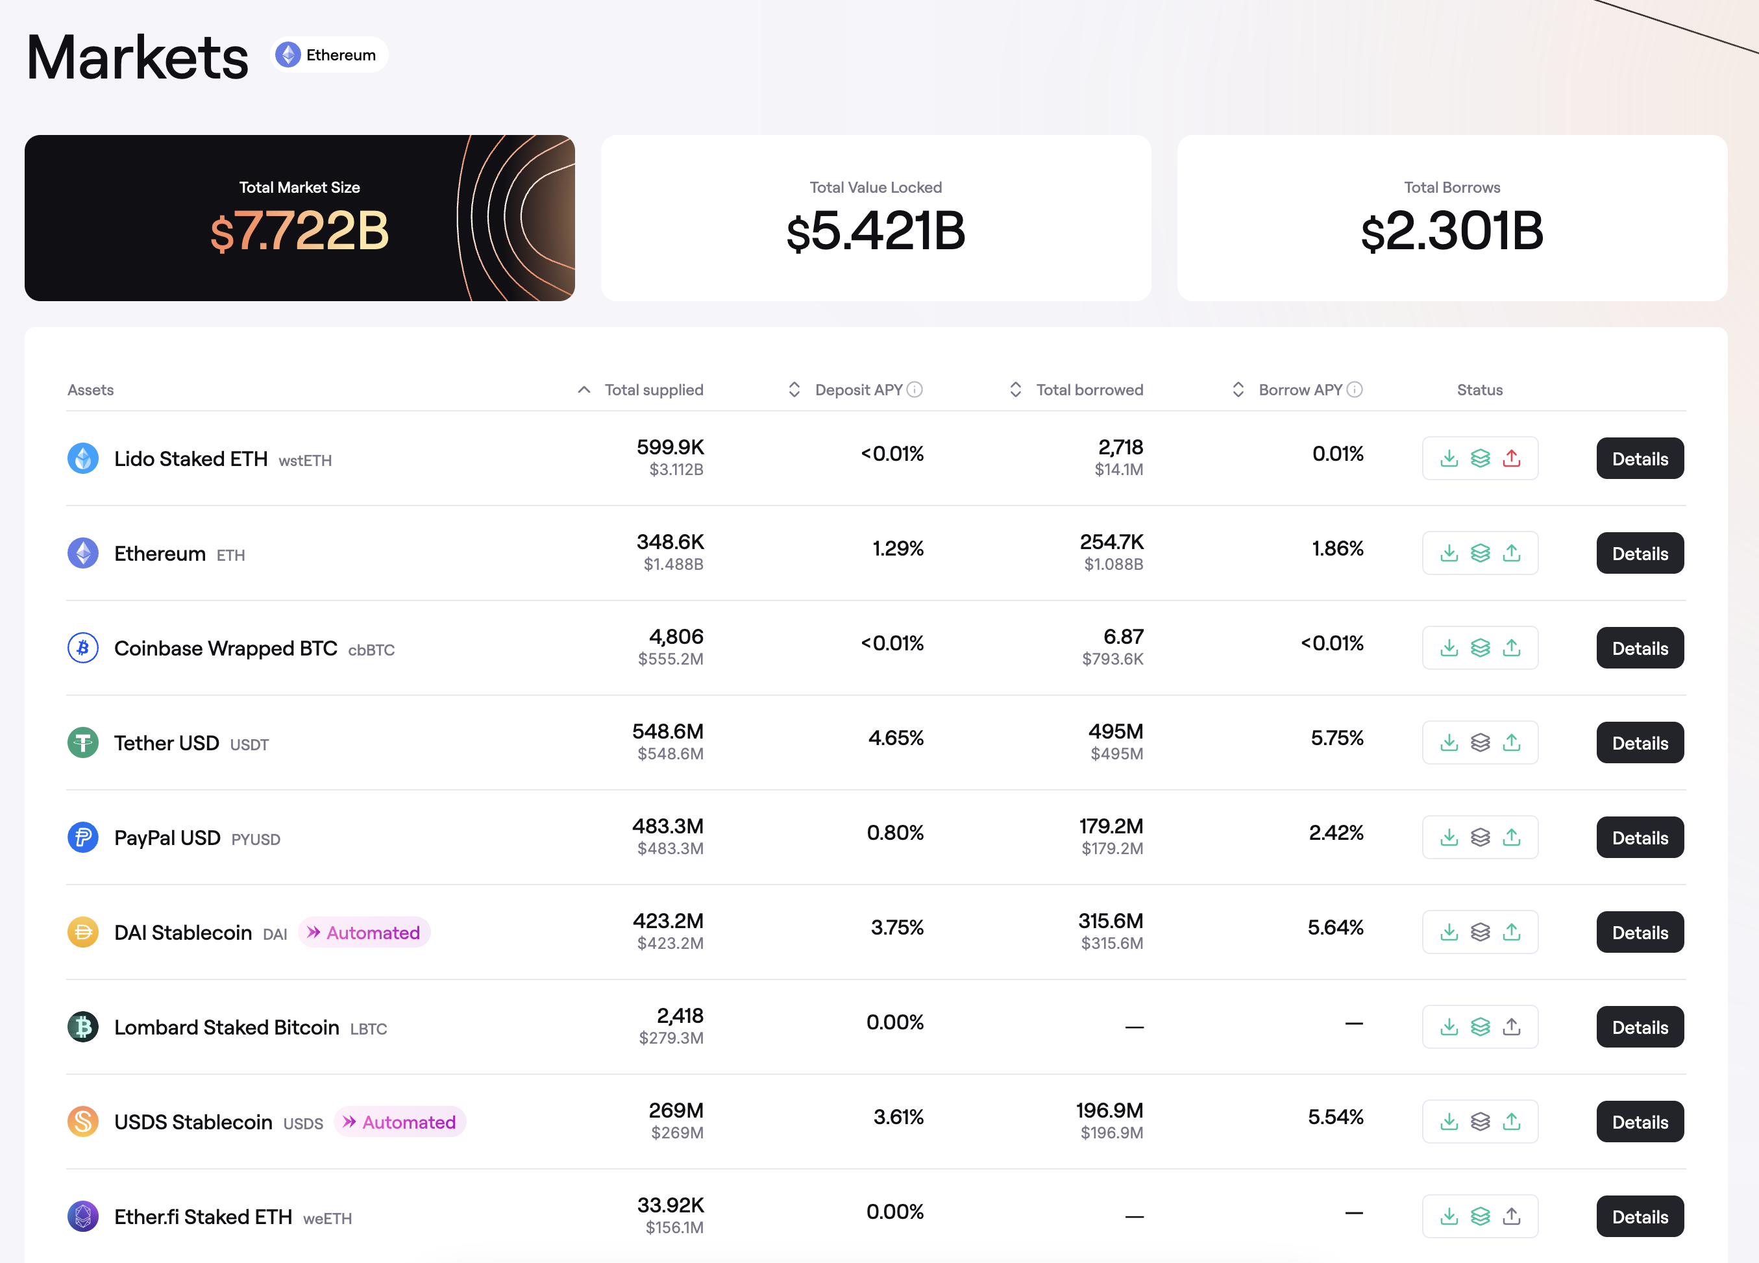Click the red borrow icon for wstETH
This screenshot has height=1263, width=1759.
coord(1511,458)
